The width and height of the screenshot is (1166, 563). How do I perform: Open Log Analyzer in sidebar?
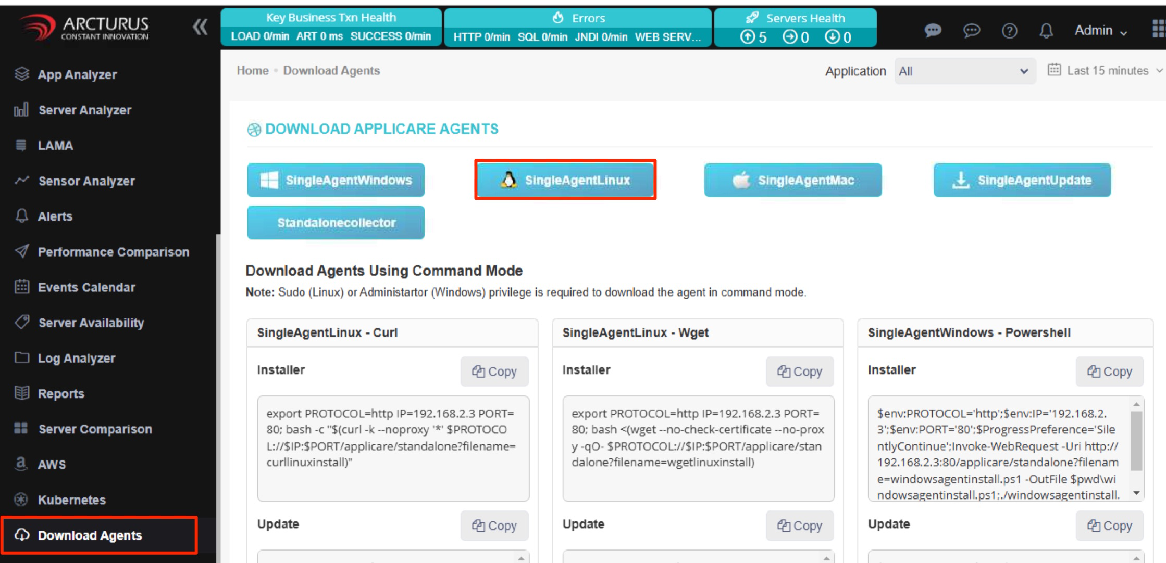tap(76, 359)
